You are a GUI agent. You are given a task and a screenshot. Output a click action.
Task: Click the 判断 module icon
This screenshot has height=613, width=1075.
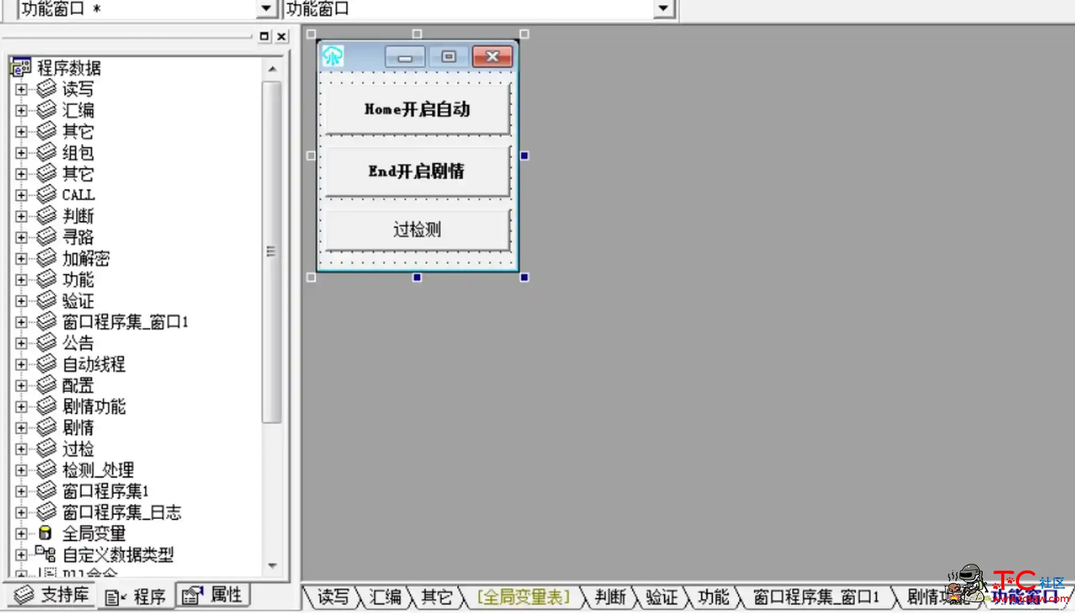[x=46, y=215]
